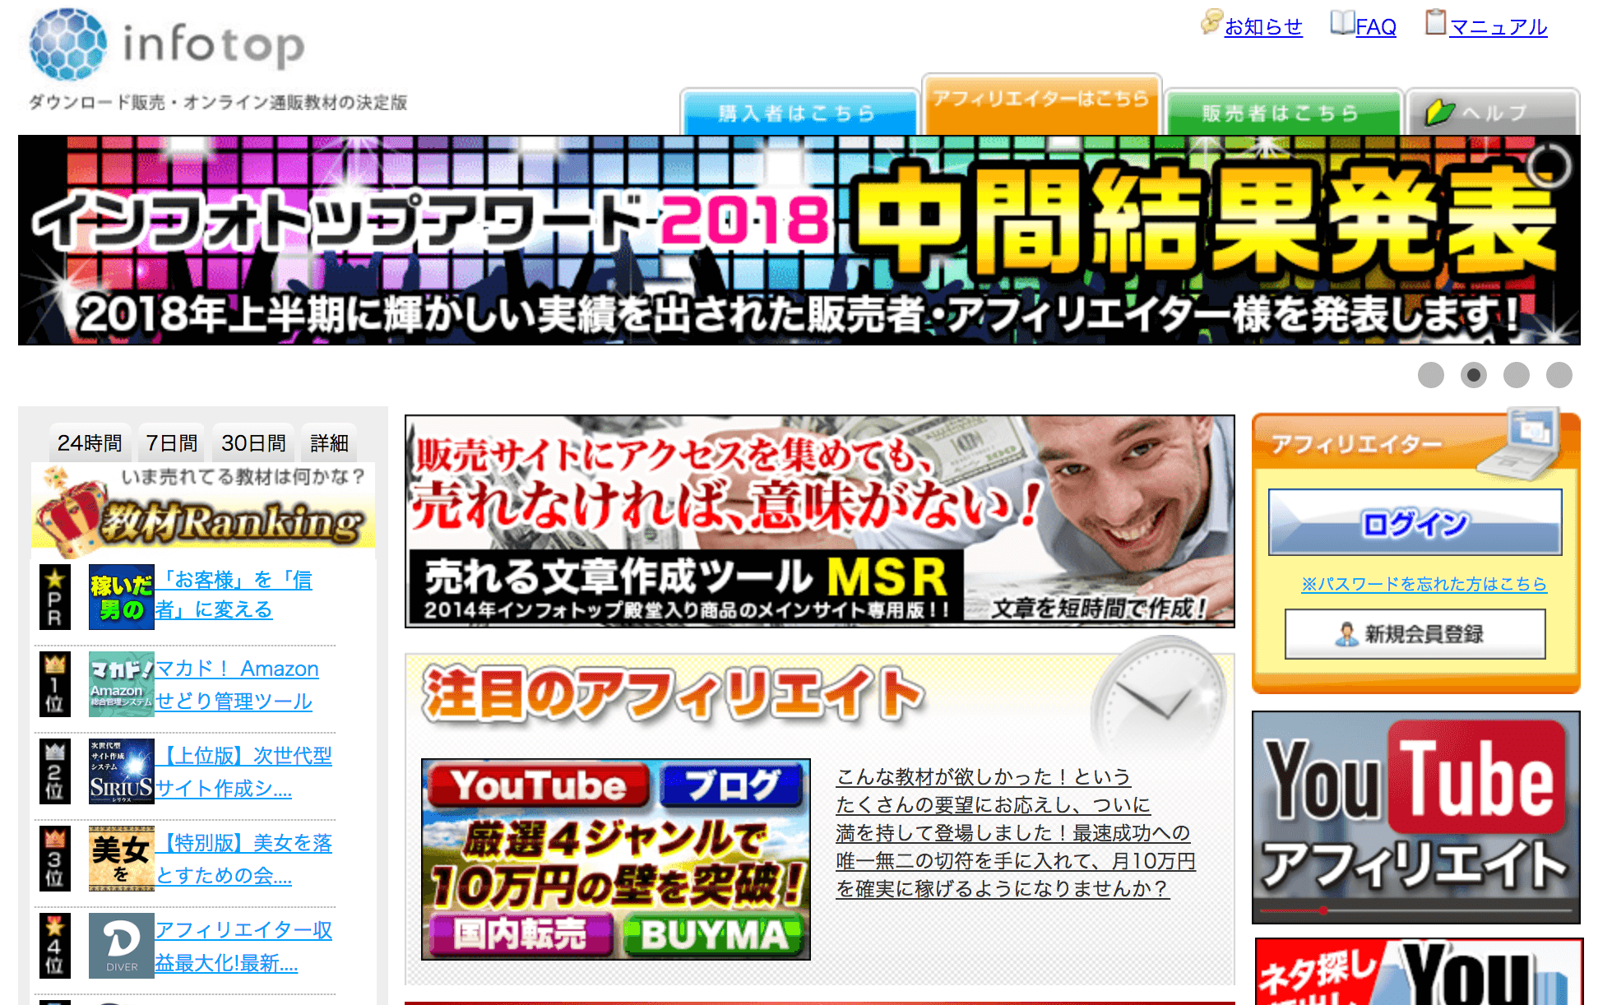Select the 購入者はこちら tab
This screenshot has height=1005, width=1612.
[799, 113]
